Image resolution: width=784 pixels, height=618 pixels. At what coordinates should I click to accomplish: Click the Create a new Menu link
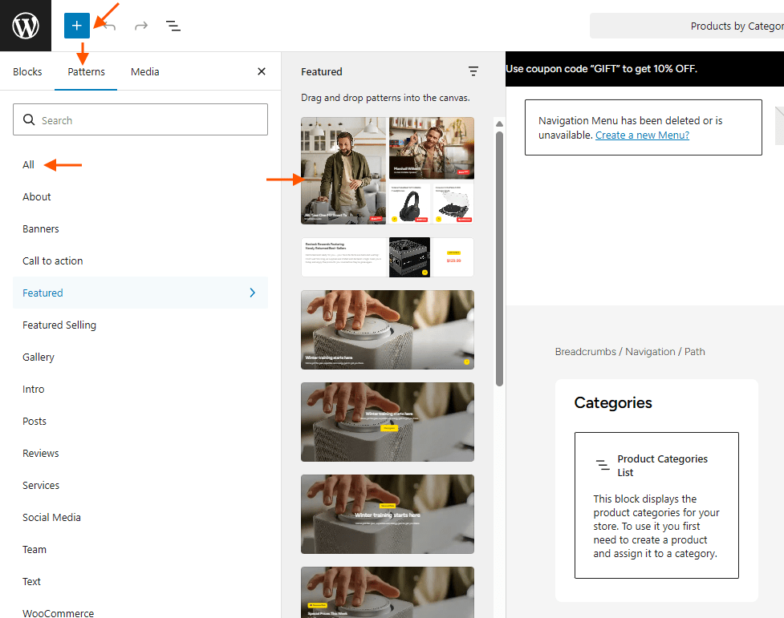(642, 135)
